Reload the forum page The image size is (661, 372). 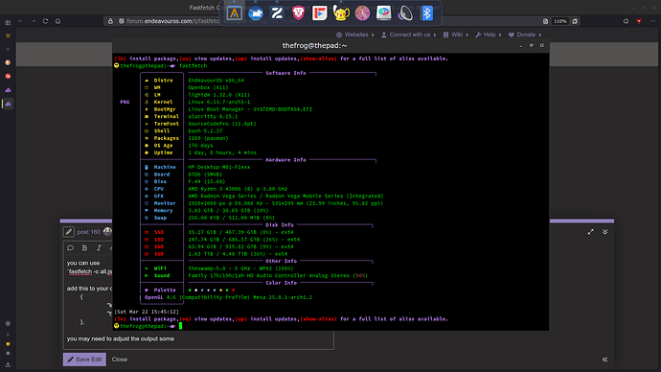46,21
